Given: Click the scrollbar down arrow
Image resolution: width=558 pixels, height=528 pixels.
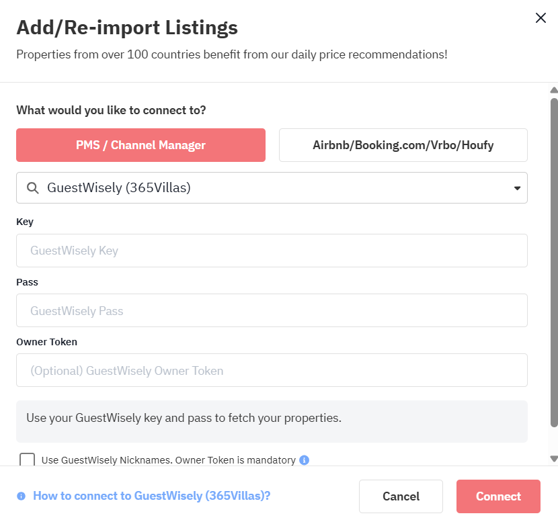Looking at the screenshot, I should click(554, 458).
